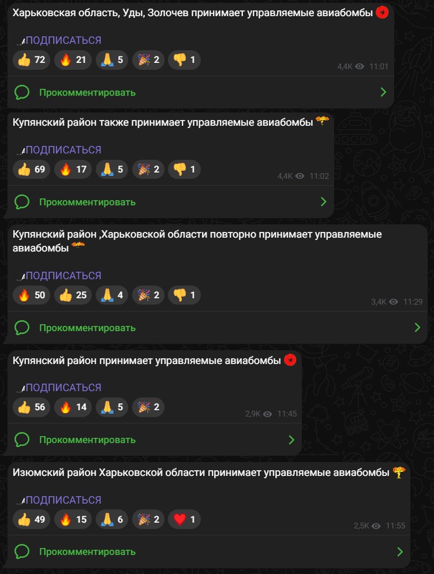
Task: Click praying hands reaction showing 6
Action: tap(112, 519)
